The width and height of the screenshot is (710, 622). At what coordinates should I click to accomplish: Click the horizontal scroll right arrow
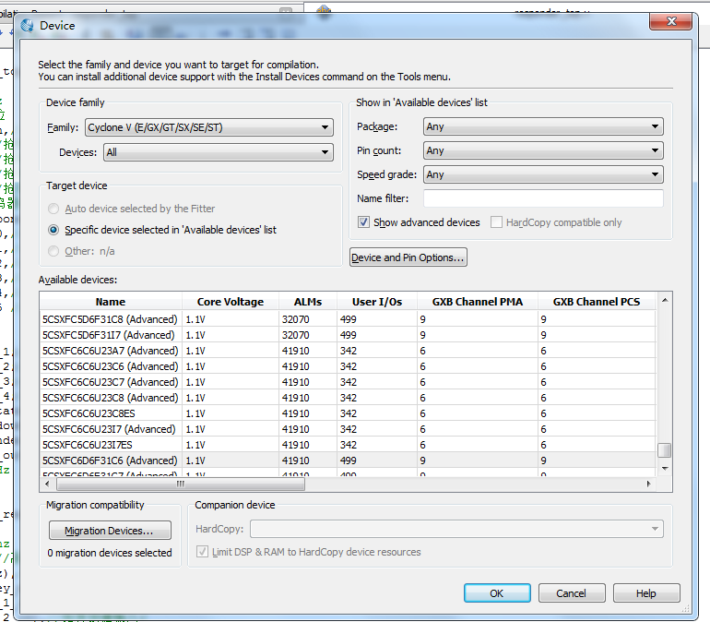[648, 484]
